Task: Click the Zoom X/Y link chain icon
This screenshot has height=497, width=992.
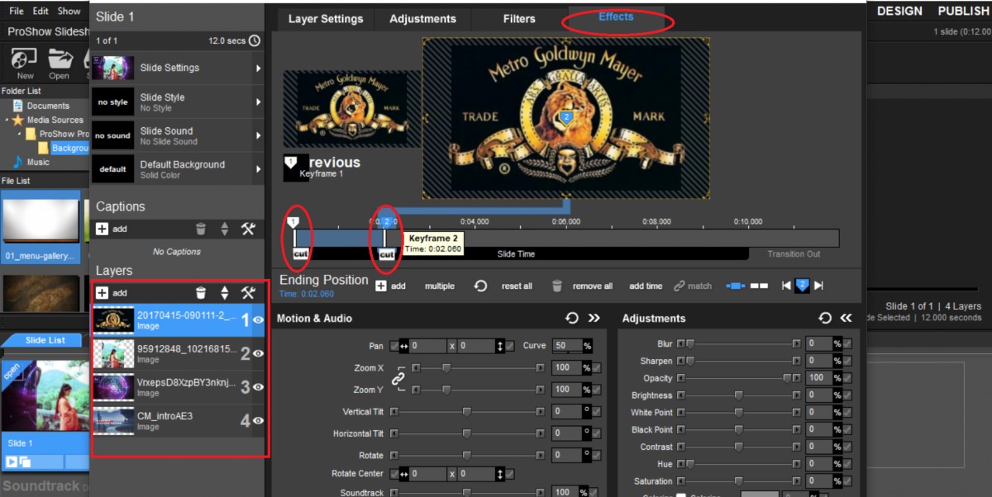Action: (x=398, y=378)
